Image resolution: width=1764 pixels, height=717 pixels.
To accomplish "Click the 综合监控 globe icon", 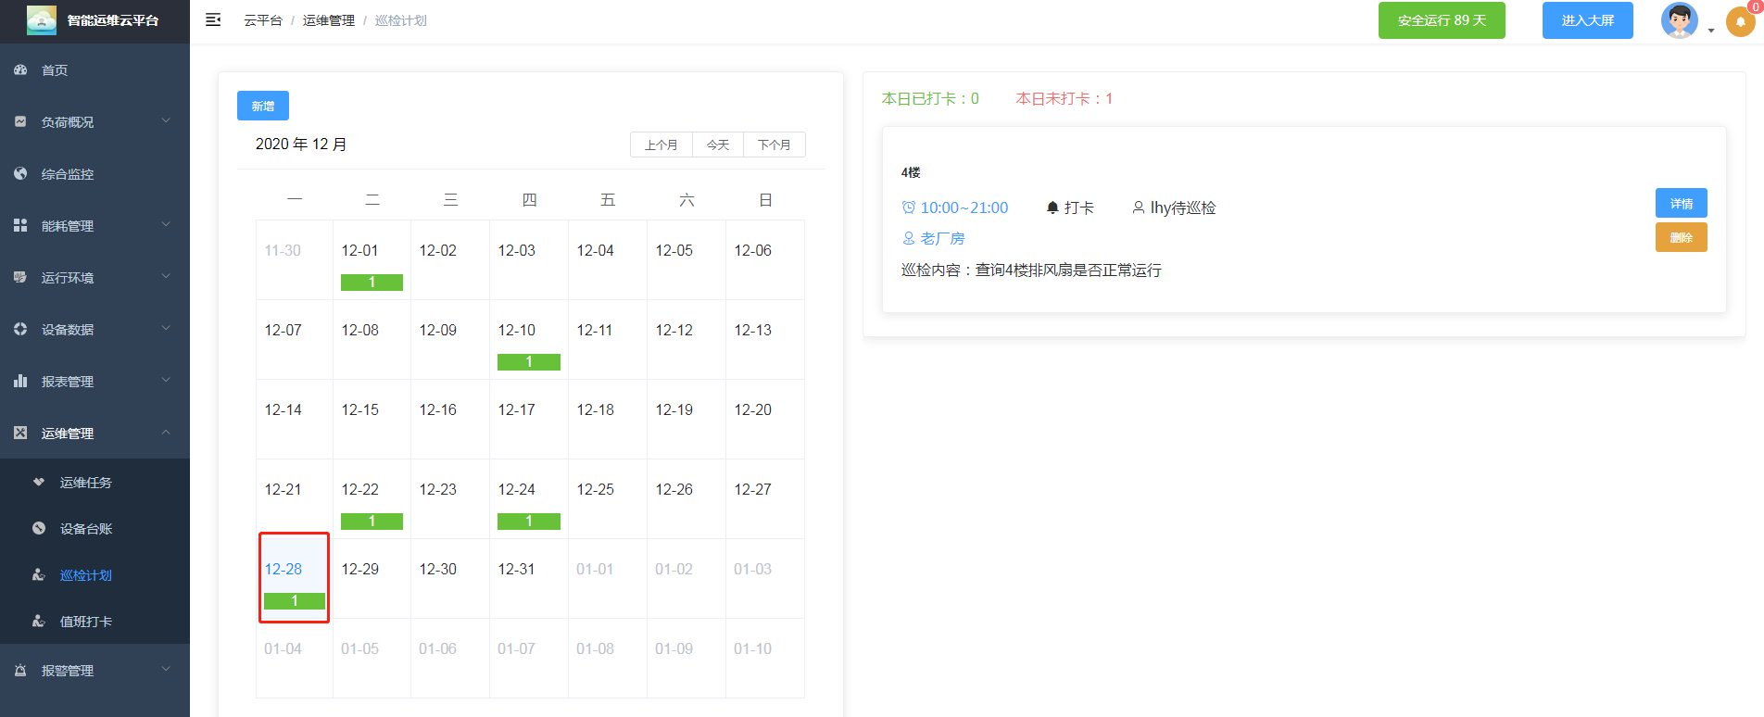I will pyautogui.click(x=20, y=174).
